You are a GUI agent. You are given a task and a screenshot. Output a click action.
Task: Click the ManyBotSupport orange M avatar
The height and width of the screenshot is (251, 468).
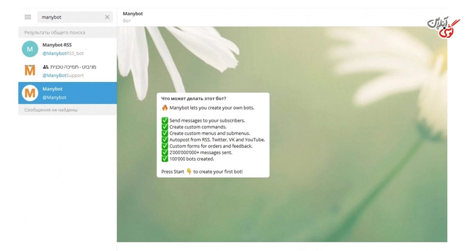point(30,71)
